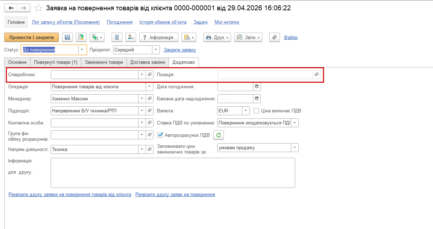Viewport: 433px width, 229px height.
Task: Click the save (floppy disk) icon
Action: 67,37
